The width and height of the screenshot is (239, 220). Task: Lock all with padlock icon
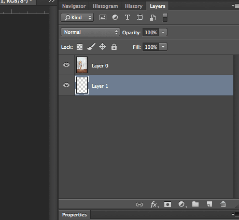pyautogui.click(x=114, y=47)
